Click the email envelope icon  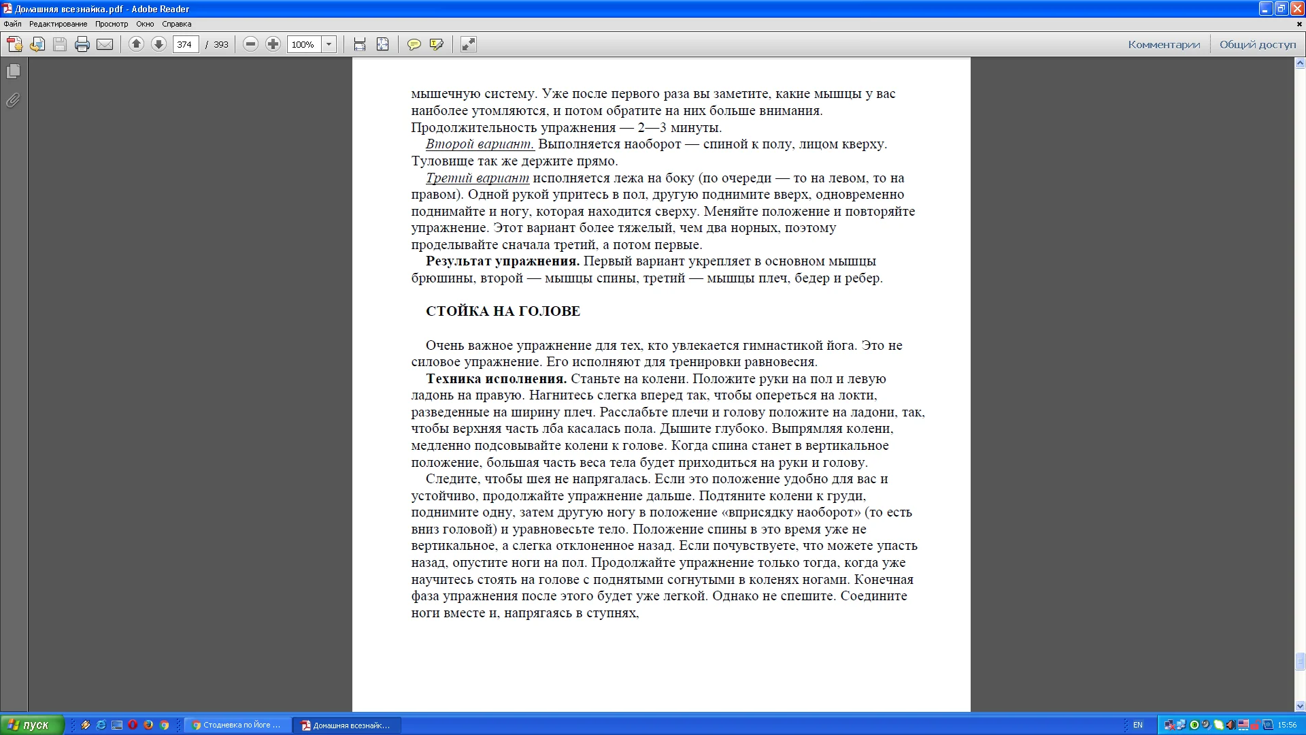pyautogui.click(x=105, y=44)
